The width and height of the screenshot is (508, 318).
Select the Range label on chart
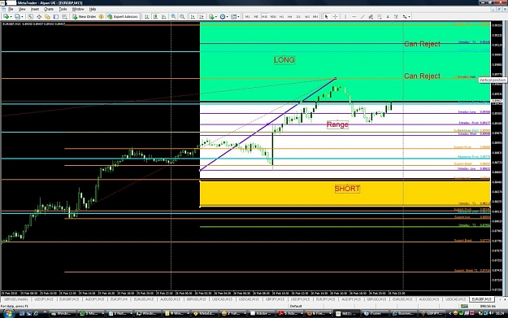tap(337, 124)
